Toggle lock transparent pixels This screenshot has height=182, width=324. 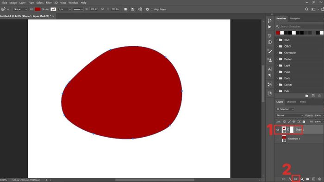(284, 121)
